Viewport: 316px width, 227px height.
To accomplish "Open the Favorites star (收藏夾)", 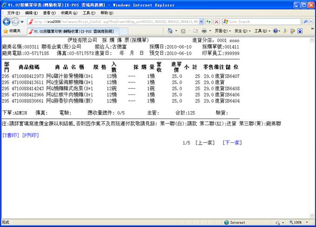I will [x=12, y=31].
